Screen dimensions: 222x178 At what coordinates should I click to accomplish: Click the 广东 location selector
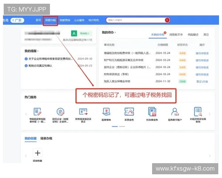[x=17, y=20]
